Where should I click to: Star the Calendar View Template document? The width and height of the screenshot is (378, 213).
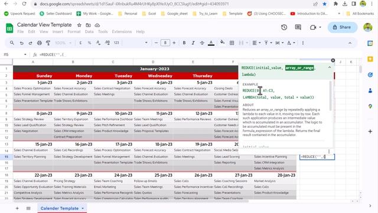(79, 25)
